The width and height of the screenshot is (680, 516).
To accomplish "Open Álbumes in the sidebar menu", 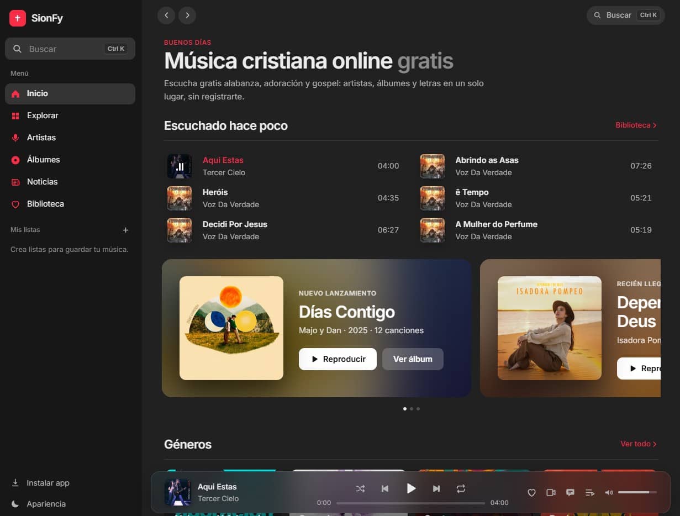I will [70, 160].
